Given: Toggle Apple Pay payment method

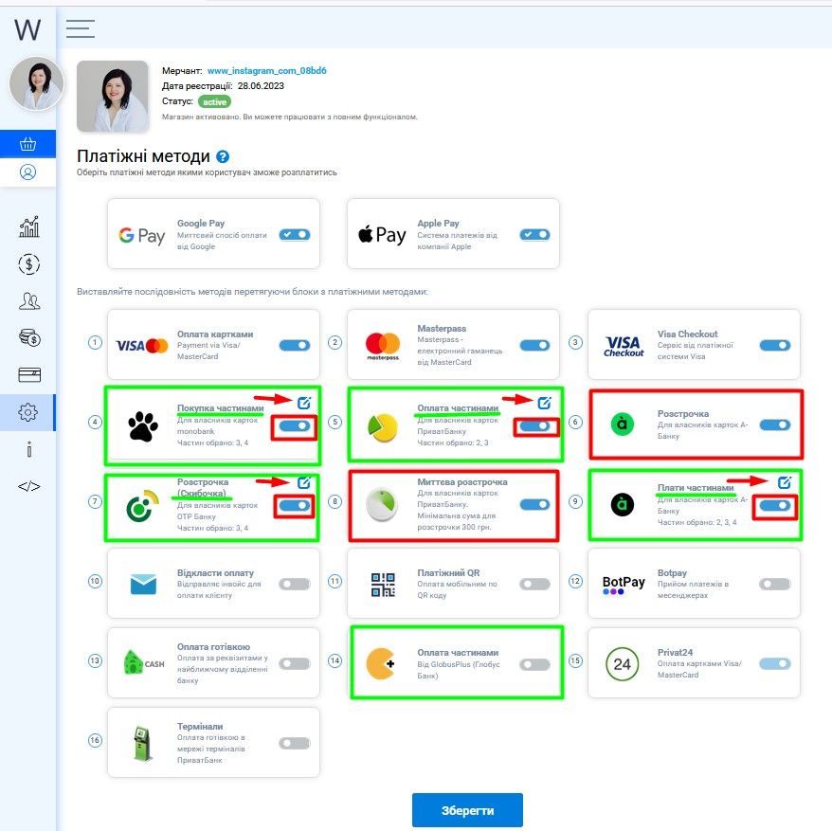Looking at the screenshot, I should pyautogui.click(x=534, y=235).
